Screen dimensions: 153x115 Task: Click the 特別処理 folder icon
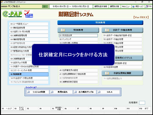coord(63,30)
